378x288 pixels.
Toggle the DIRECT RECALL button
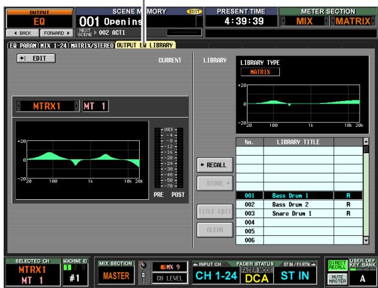pos(337,265)
